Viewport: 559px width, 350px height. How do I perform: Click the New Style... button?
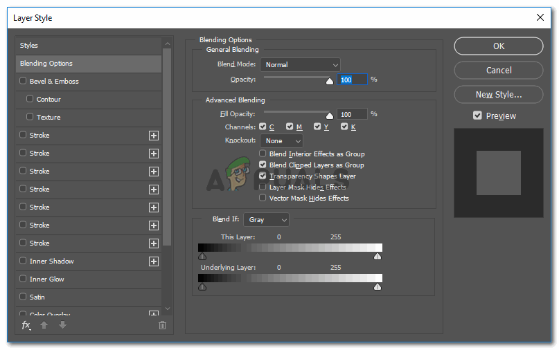pyautogui.click(x=499, y=94)
